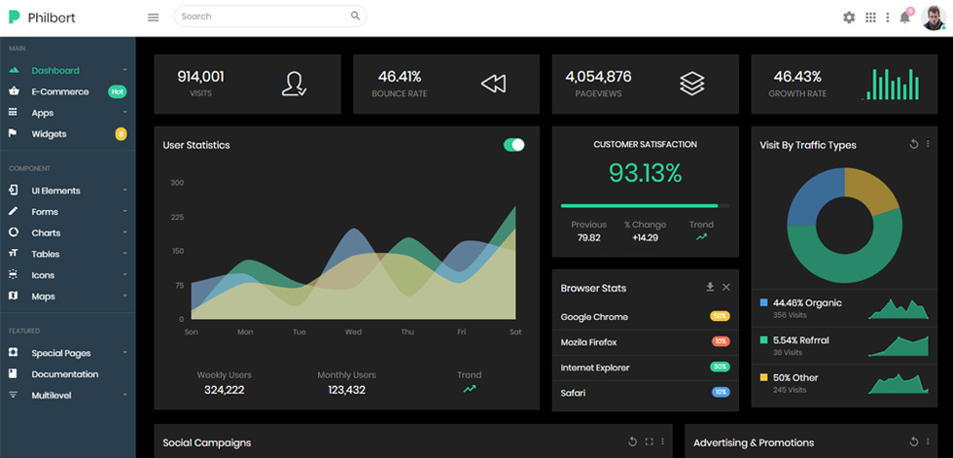Image resolution: width=953 pixels, height=458 pixels.
Task: Open the Dashboard menu item
Action: [67, 70]
